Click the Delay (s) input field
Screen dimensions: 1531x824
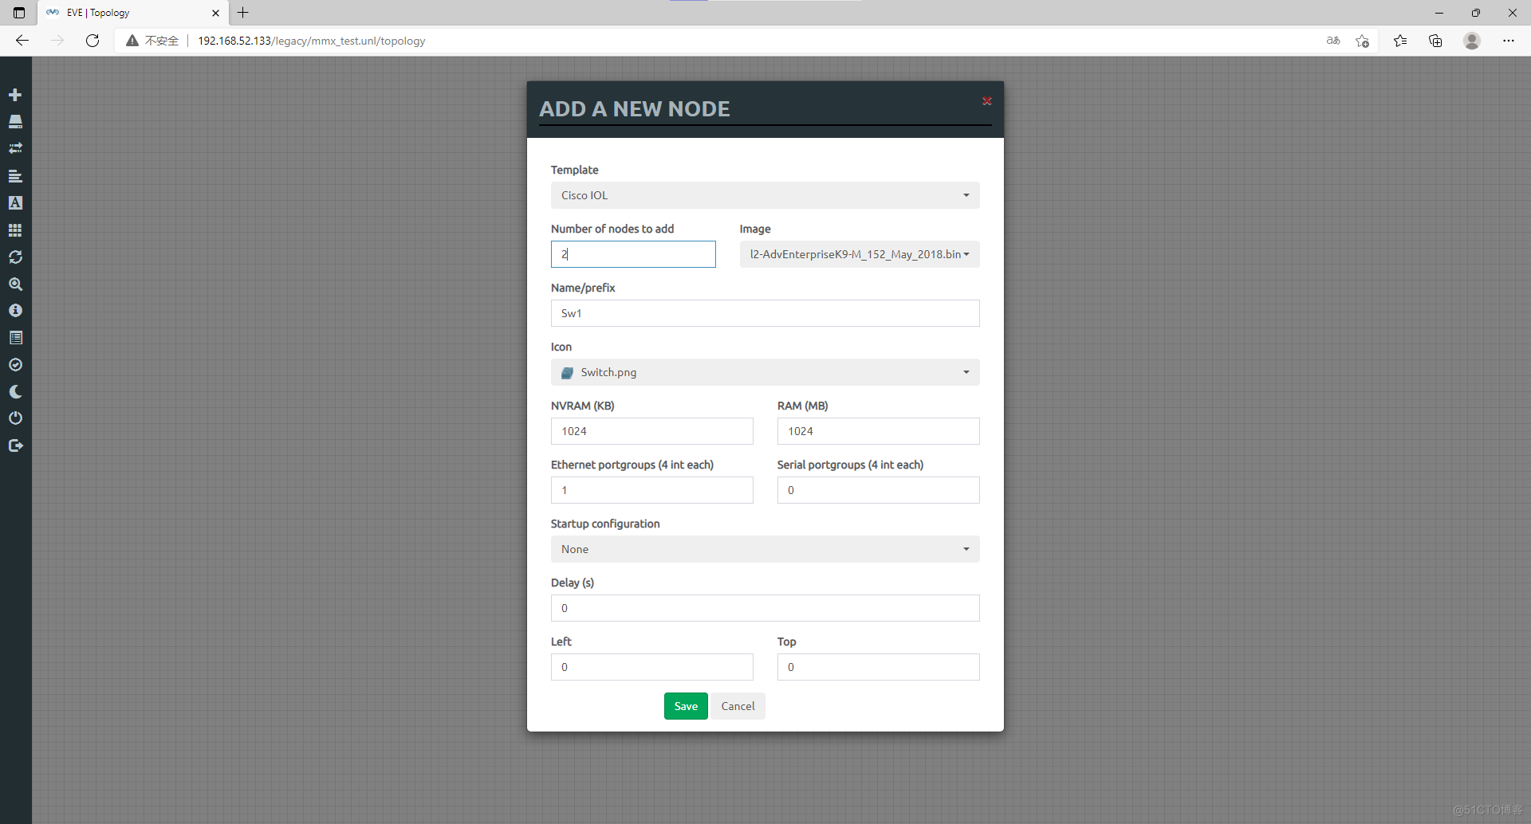[x=765, y=608]
